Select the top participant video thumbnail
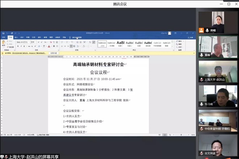This screenshot has width=239, height=159. click(x=218, y=22)
